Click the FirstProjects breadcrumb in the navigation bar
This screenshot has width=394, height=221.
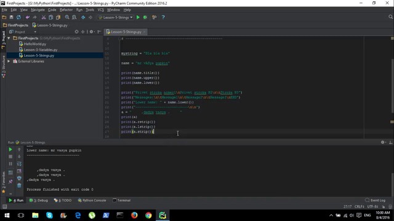tap(15, 25)
